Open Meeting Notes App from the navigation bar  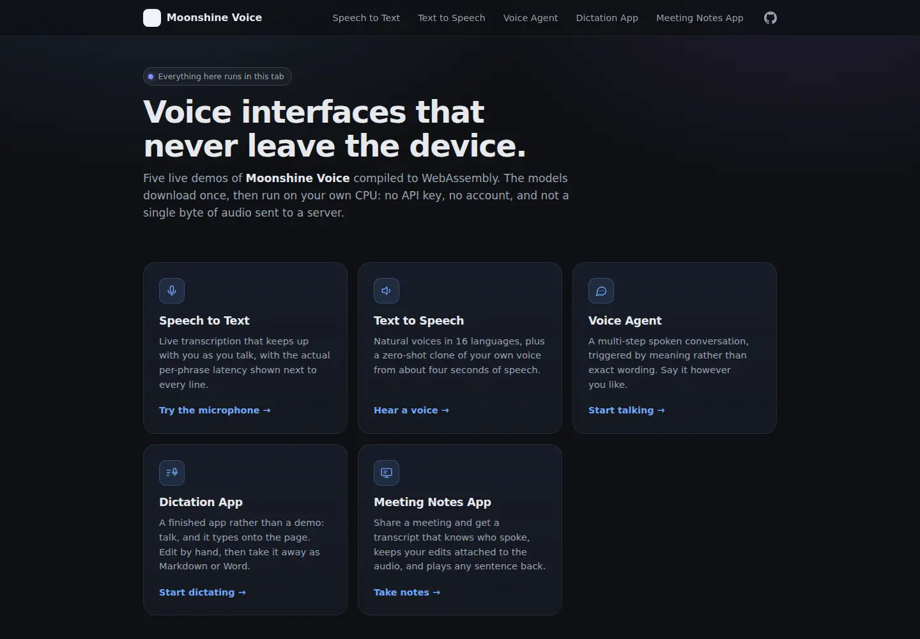click(700, 18)
